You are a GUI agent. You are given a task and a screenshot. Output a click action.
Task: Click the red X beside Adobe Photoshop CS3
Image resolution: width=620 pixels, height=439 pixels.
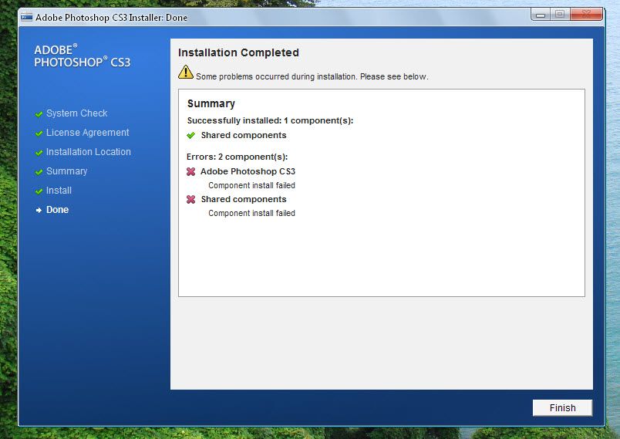pyautogui.click(x=191, y=171)
